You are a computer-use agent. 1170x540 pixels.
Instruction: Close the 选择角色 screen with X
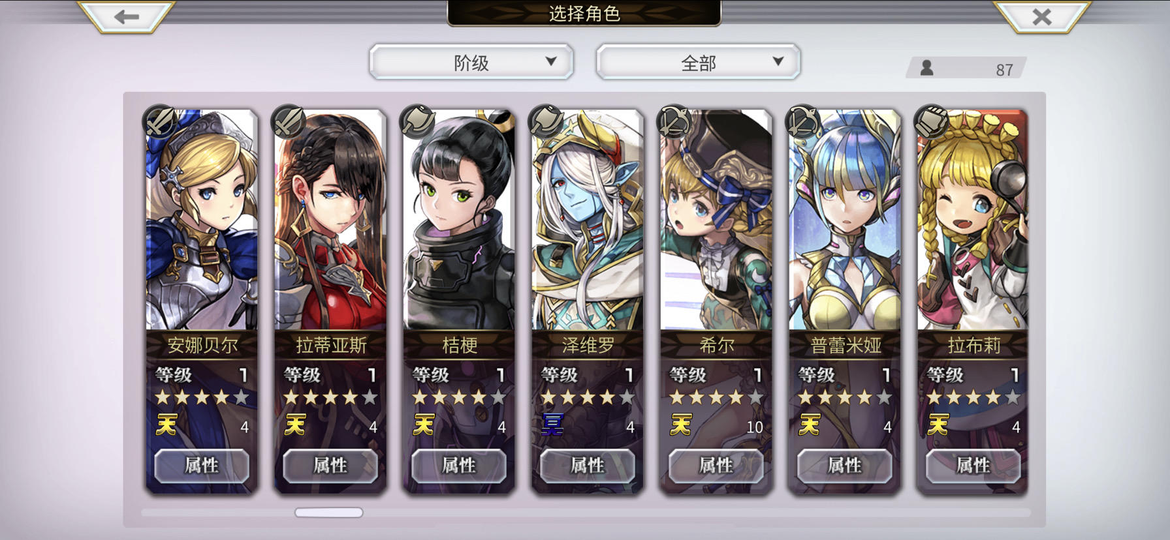pyautogui.click(x=1042, y=16)
